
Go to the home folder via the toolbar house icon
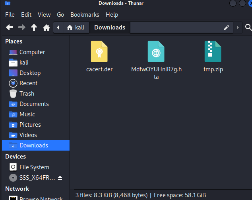pos(47,27)
